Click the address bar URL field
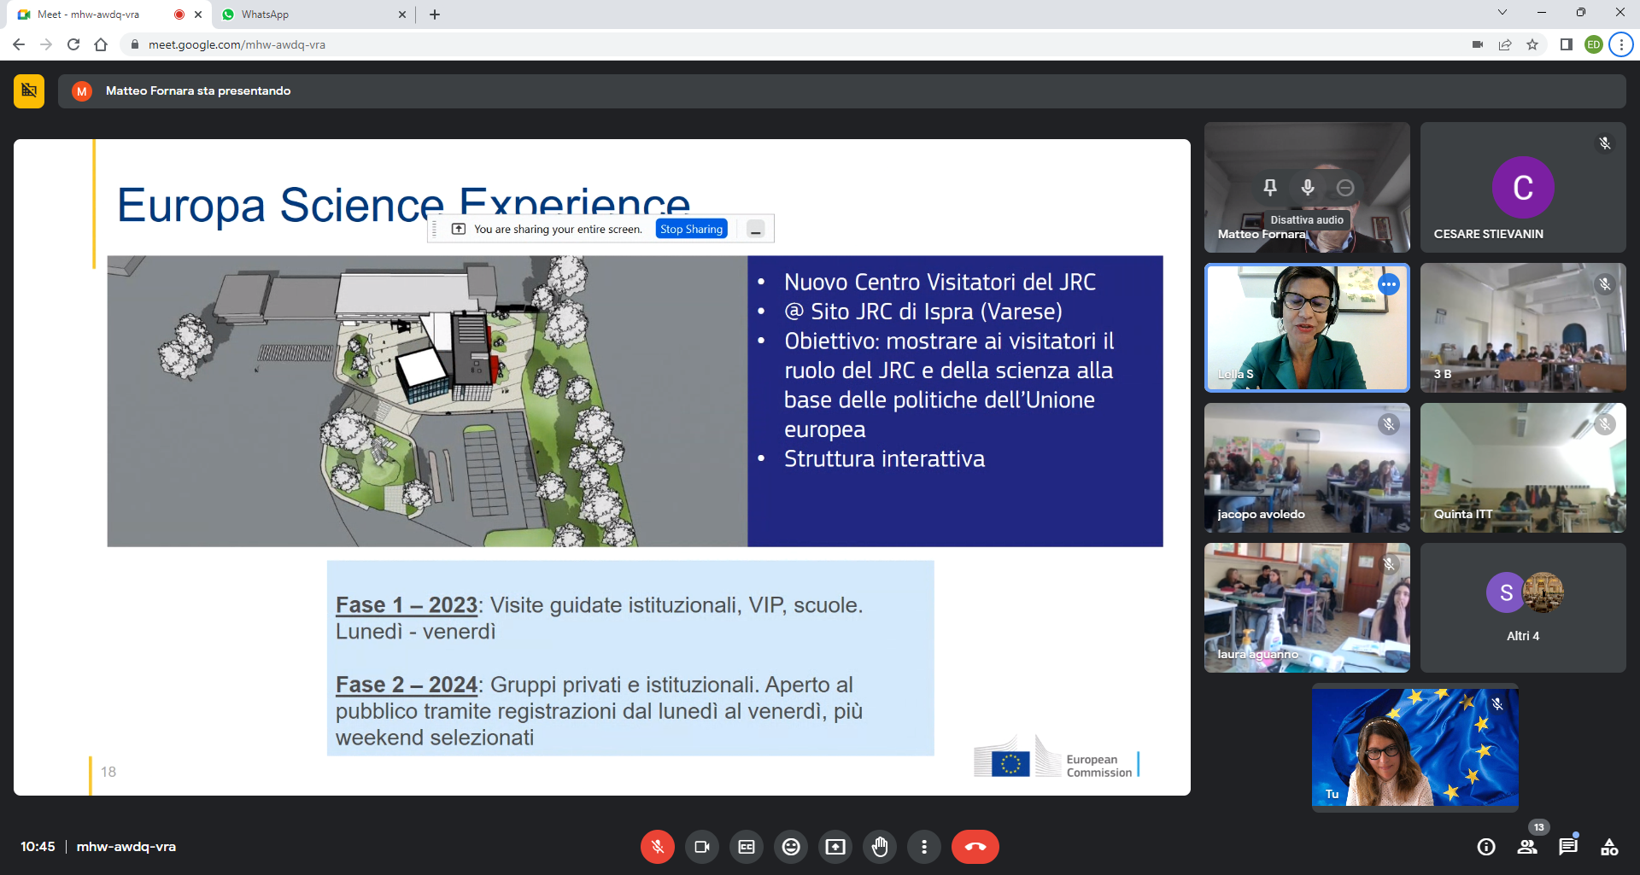 794,44
